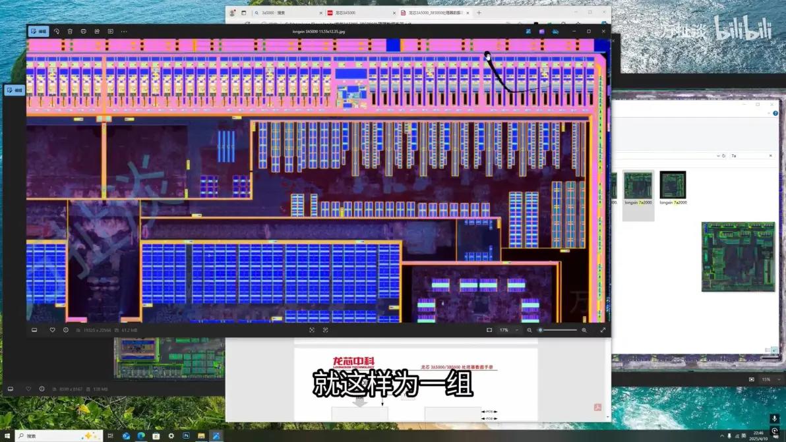
Task: Delete the image with the trash icon
Action: click(x=70, y=31)
